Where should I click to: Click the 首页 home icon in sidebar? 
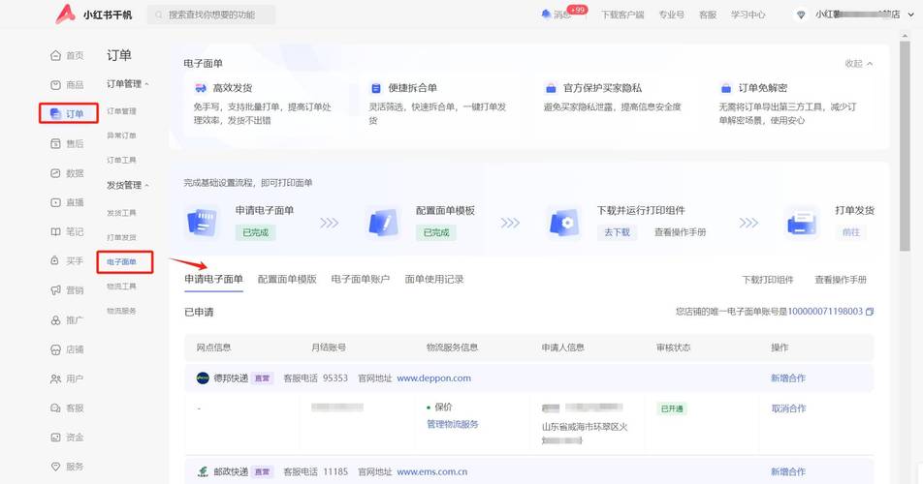pos(55,56)
